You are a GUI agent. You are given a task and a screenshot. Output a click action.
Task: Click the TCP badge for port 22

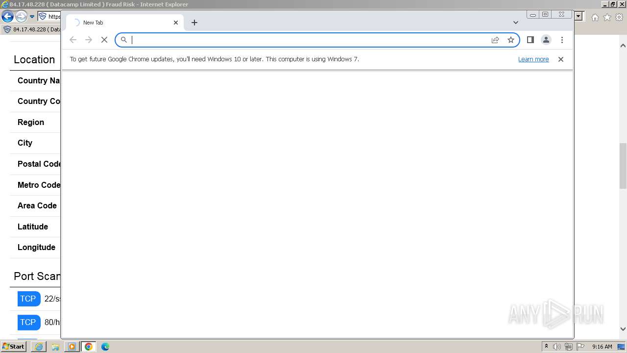click(x=28, y=299)
